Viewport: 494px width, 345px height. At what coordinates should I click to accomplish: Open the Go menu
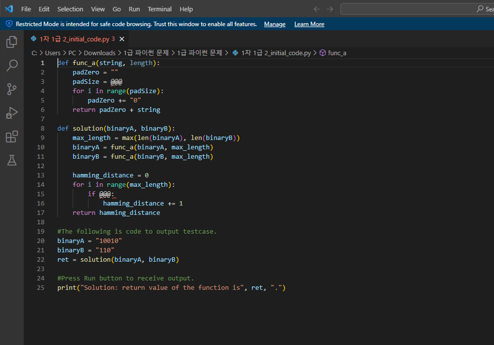tap(117, 9)
